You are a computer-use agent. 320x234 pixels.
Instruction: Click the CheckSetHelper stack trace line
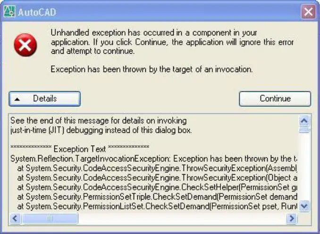[x=157, y=187]
